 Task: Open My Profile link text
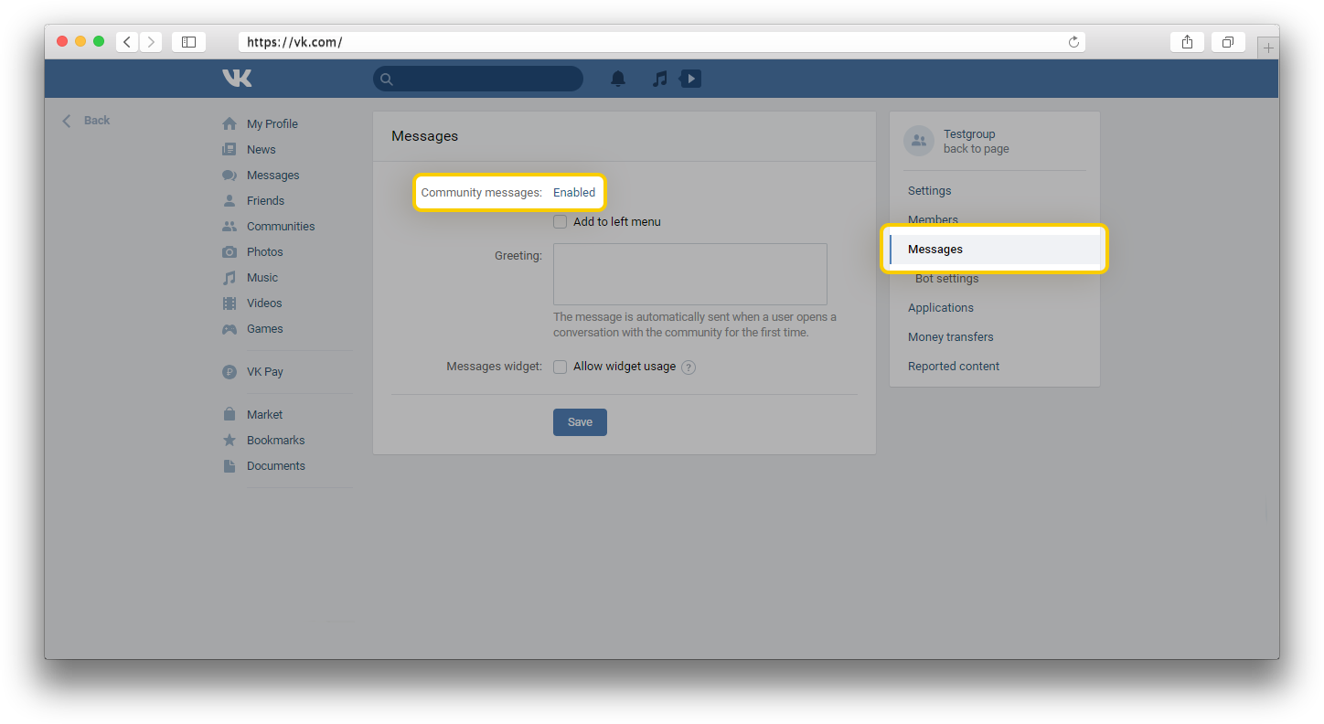pyautogui.click(x=272, y=123)
